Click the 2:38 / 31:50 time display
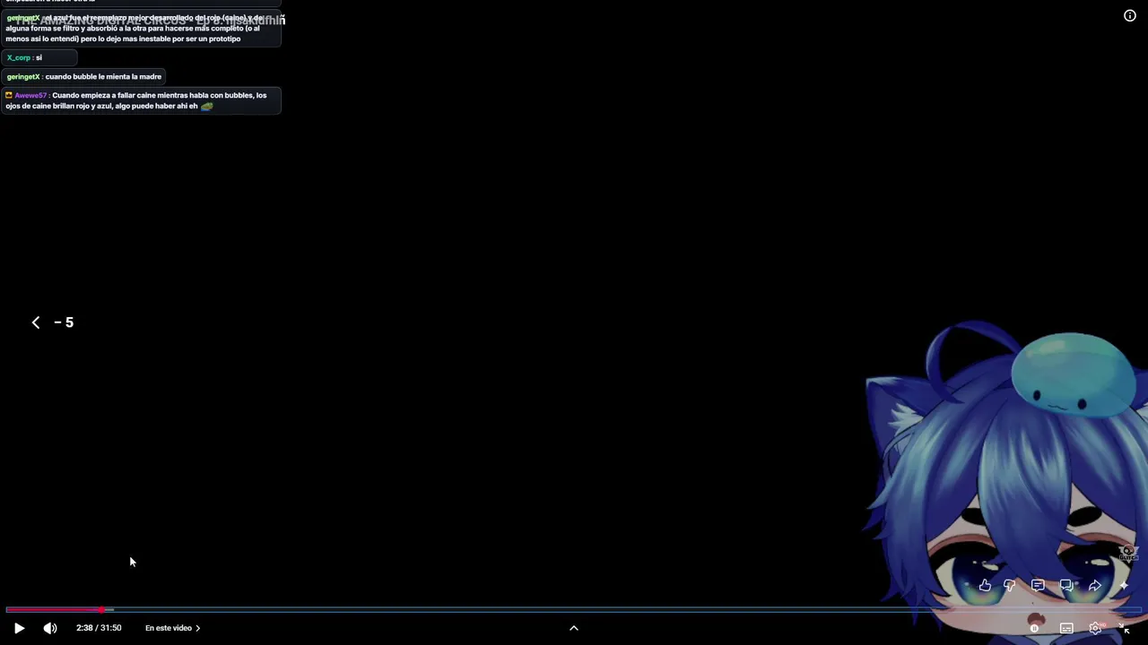 click(99, 628)
